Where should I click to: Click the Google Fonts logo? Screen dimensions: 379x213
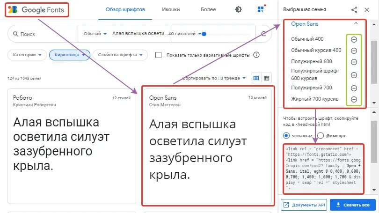click(36, 10)
